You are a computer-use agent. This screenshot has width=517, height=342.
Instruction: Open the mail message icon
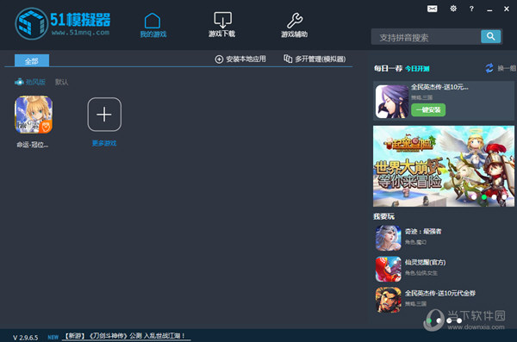432,9
